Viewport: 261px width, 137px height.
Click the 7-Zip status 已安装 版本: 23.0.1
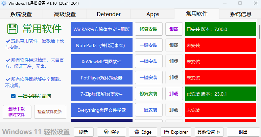click(x=220, y=94)
